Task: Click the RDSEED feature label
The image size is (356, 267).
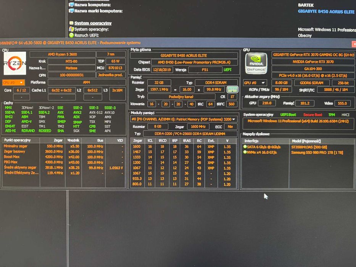Action: point(45,131)
